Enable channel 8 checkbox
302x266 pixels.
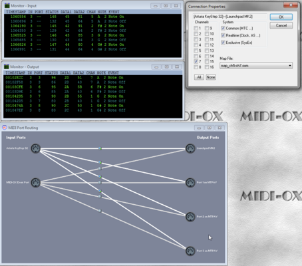coord(196,67)
